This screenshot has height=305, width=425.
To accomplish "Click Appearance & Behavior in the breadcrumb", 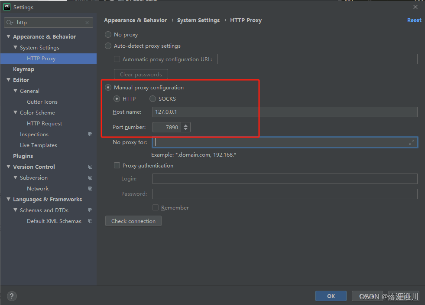I will (135, 20).
